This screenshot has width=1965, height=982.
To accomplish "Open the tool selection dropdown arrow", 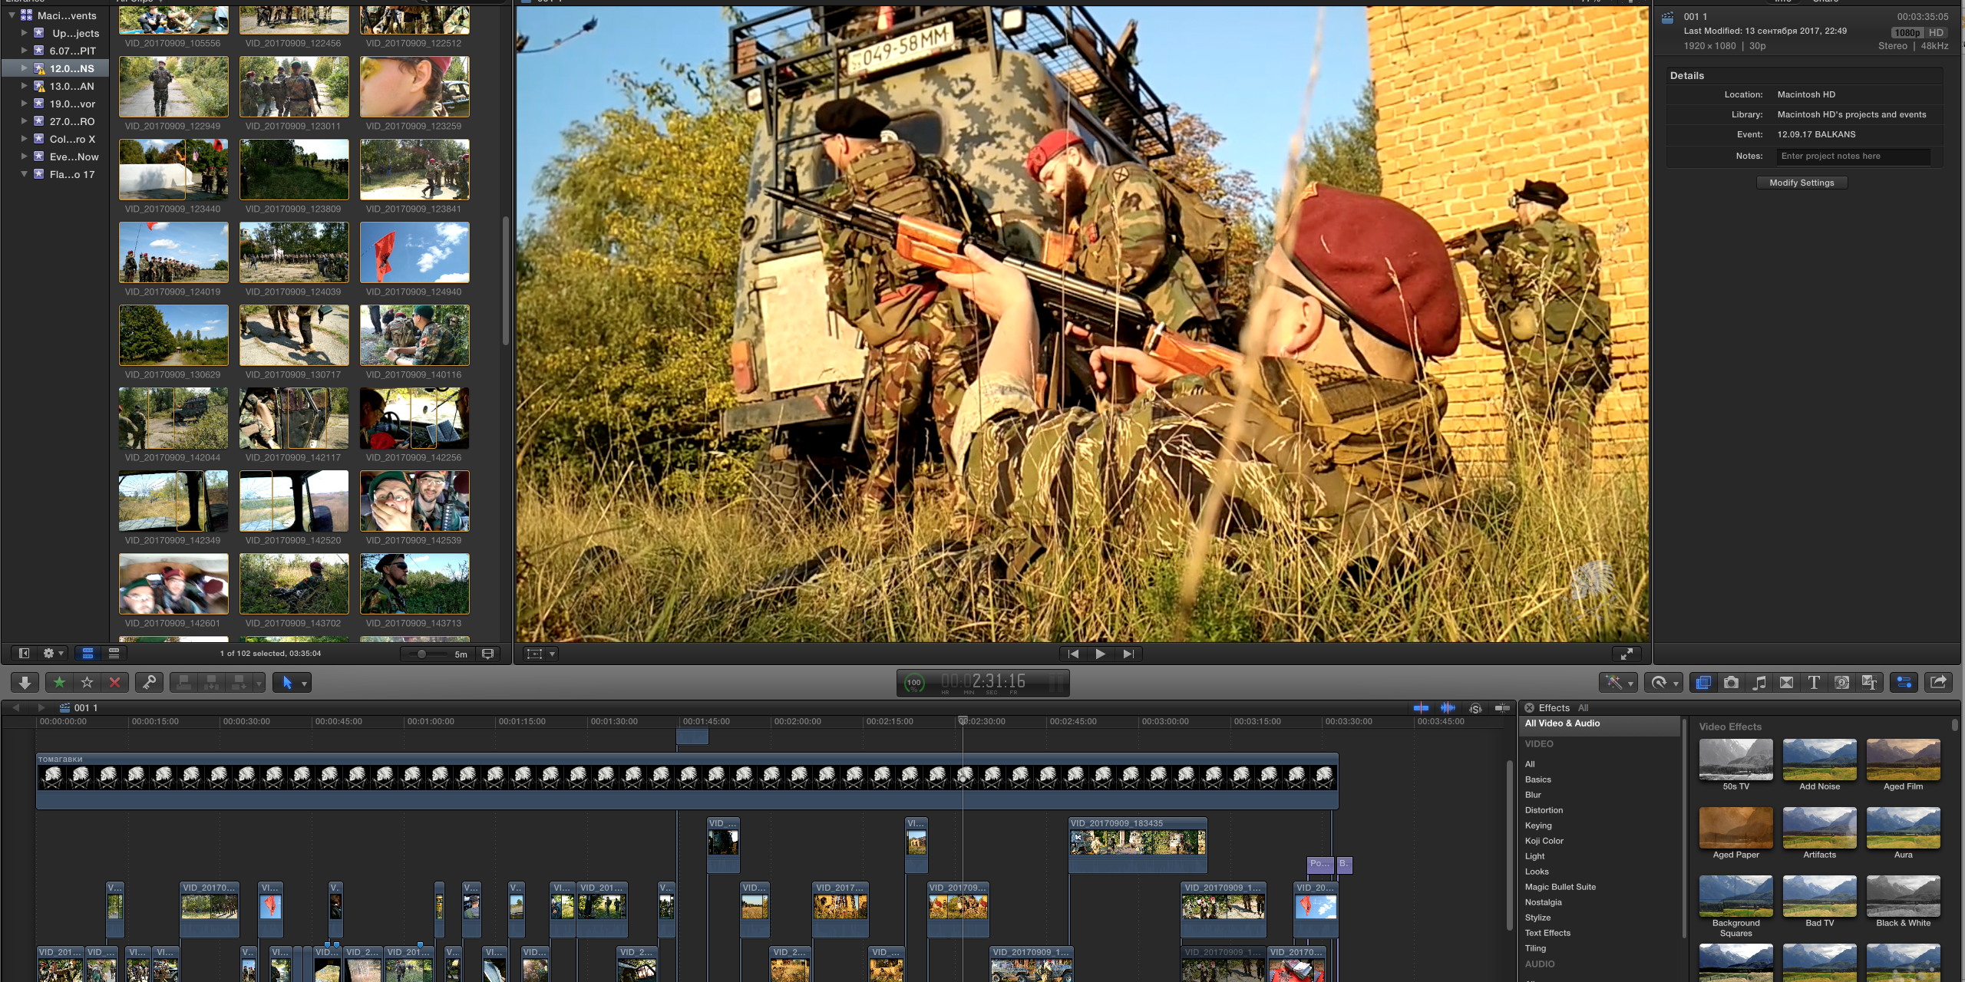I will pos(305,683).
